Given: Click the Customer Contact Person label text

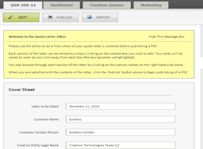Looking at the screenshot, I should click(x=39, y=132).
